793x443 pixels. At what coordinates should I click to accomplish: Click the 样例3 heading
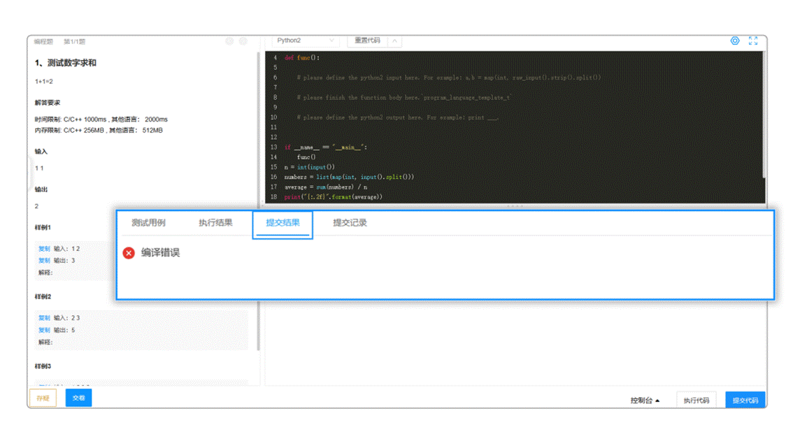(x=43, y=366)
